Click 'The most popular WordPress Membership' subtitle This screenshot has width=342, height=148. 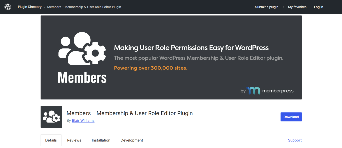coord(198,58)
